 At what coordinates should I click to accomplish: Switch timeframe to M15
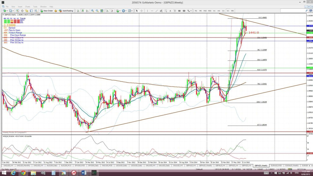(x=205, y=11)
